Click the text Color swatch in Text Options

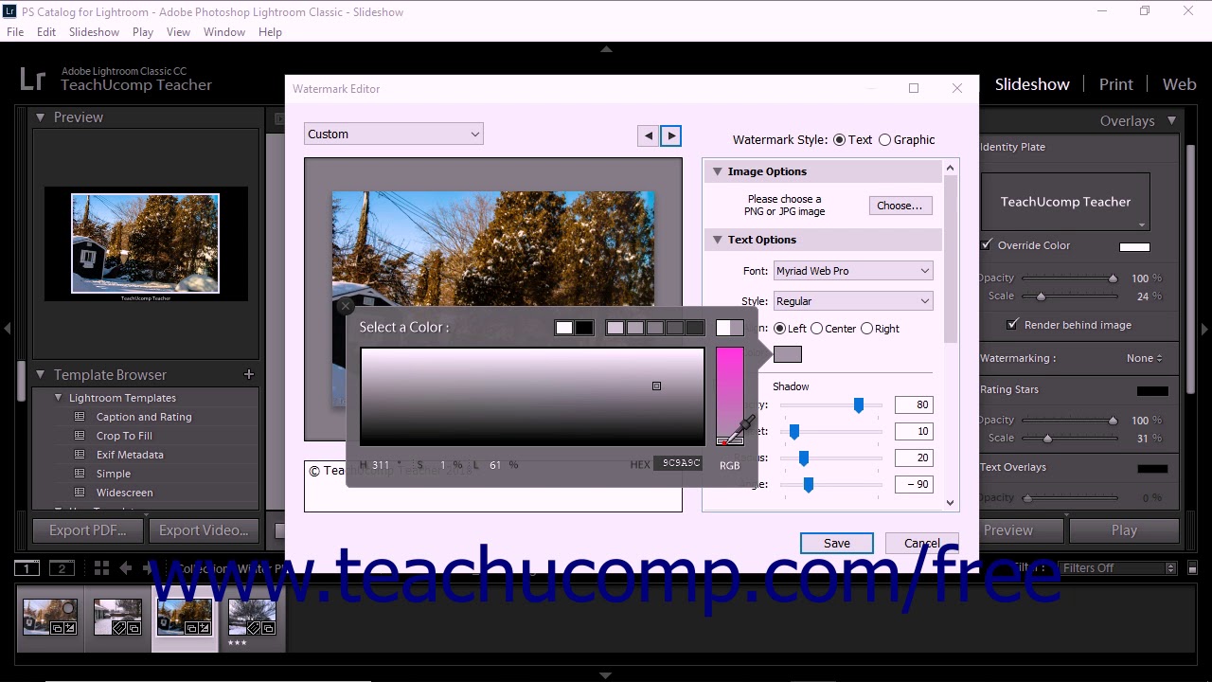click(788, 354)
